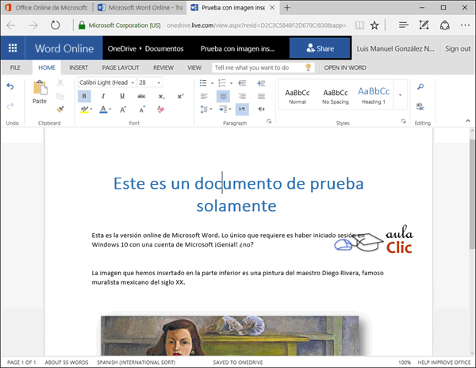Image resolution: width=476 pixels, height=368 pixels.
Task: Switch to the PAGE LAYOUT tab
Action: tap(121, 67)
